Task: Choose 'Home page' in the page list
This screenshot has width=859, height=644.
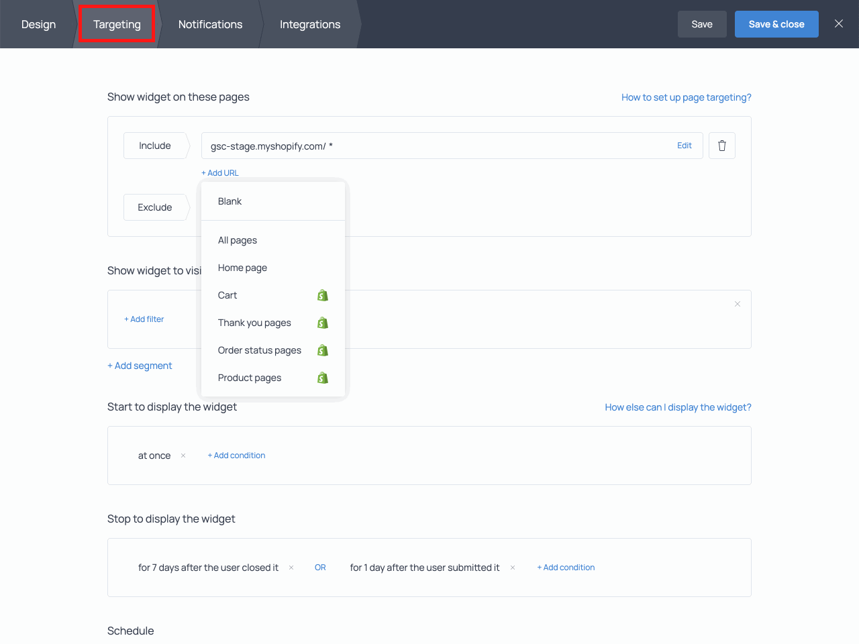Action: click(x=242, y=268)
